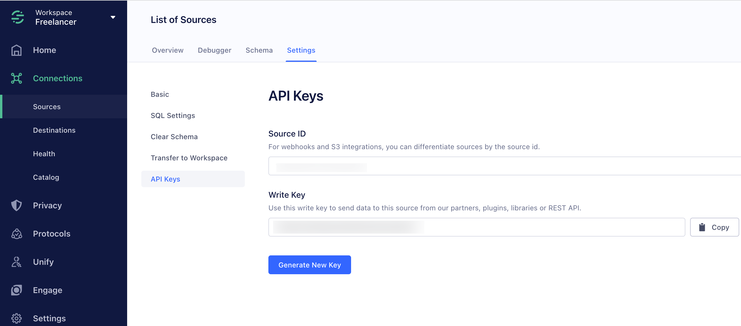
Task: Open Catalog under Connections
Action: [x=46, y=177]
